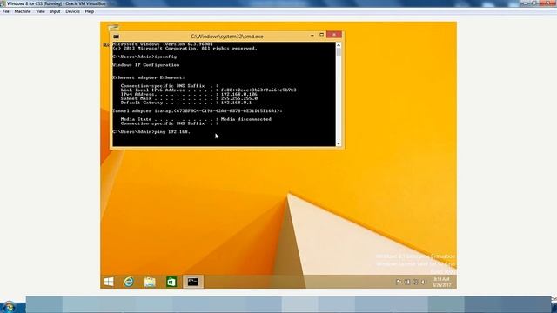This screenshot has width=557, height=313.
Task: Open the VirtualBox File menu
Action: pyautogui.click(x=6, y=11)
